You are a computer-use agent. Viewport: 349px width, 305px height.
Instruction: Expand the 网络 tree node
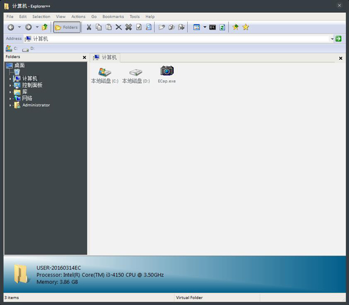(x=10, y=99)
